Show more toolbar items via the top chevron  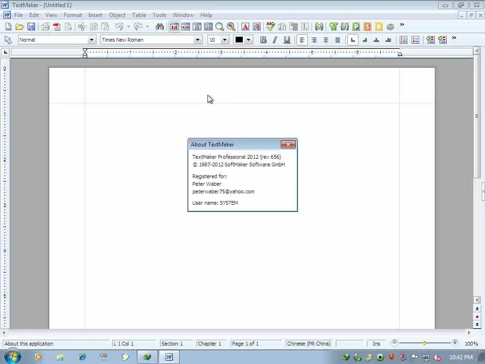tap(402, 25)
